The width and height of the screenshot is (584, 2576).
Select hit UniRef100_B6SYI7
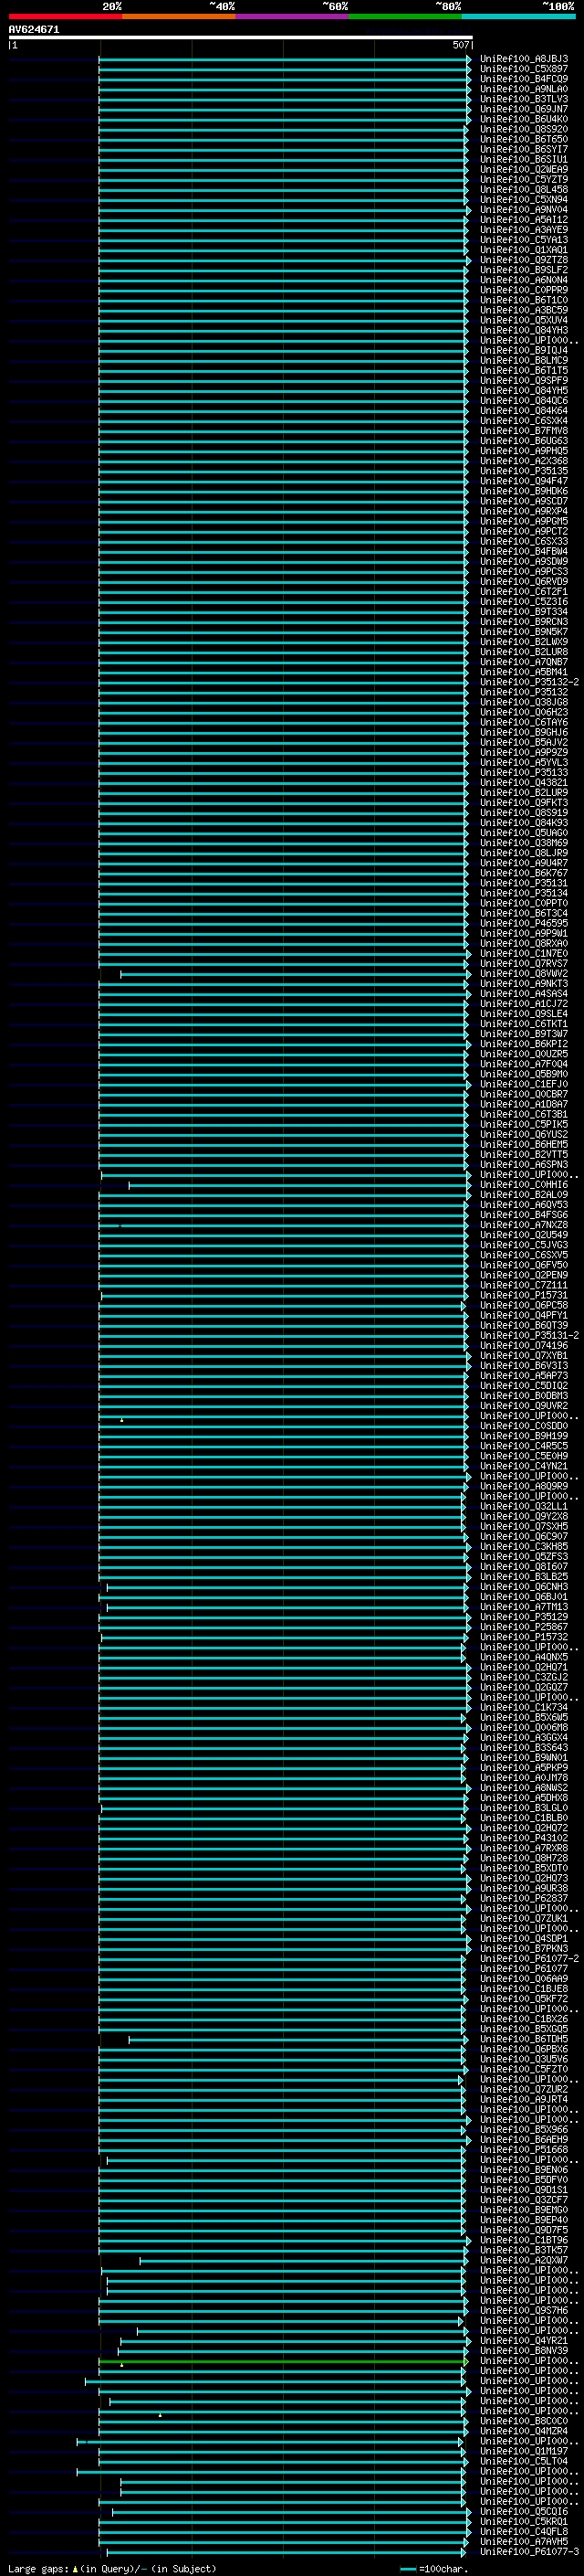[x=524, y=149]
